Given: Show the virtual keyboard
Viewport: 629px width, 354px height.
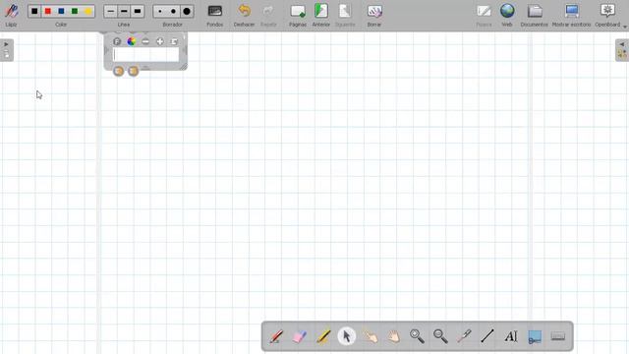Looking at the screenshot, I should (558, 336).
